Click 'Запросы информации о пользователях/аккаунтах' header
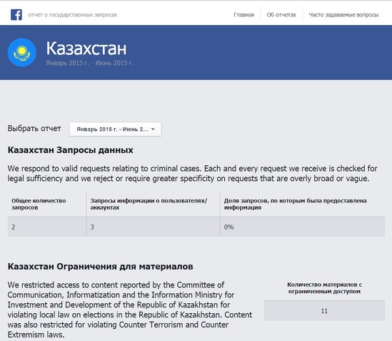This screenshot has width=392, height=341. 149,204
